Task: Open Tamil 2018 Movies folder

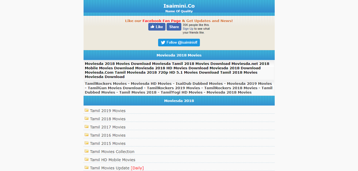Action: (x=108, y=119)
